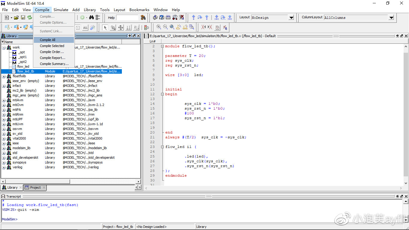Screen dimensions: 409x230
Task: Click the traffic light run control icon
Action: click(x=146, y=28)
